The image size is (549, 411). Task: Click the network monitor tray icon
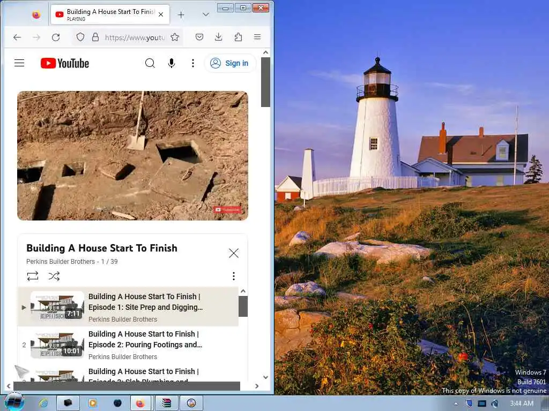pos(482,404)
